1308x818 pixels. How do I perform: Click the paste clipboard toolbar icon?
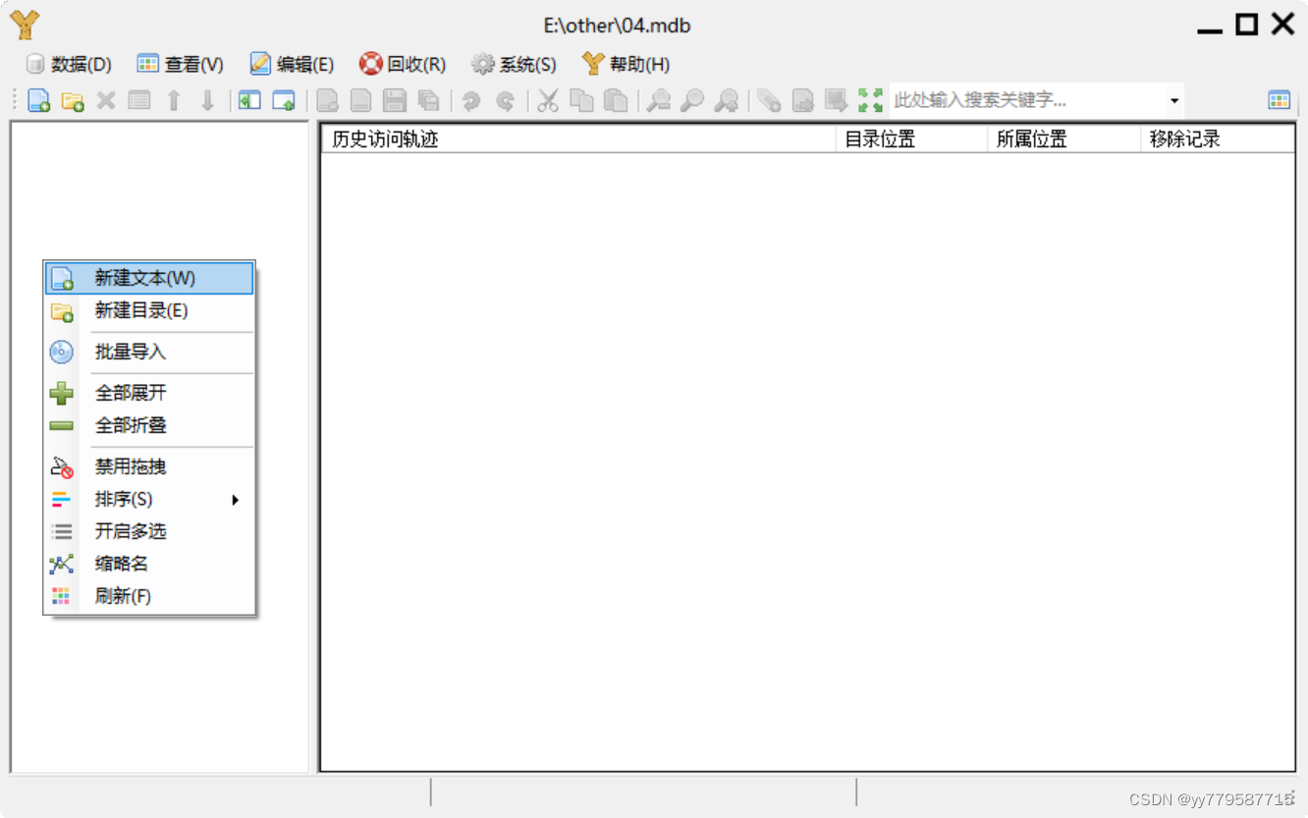[616, 100]
